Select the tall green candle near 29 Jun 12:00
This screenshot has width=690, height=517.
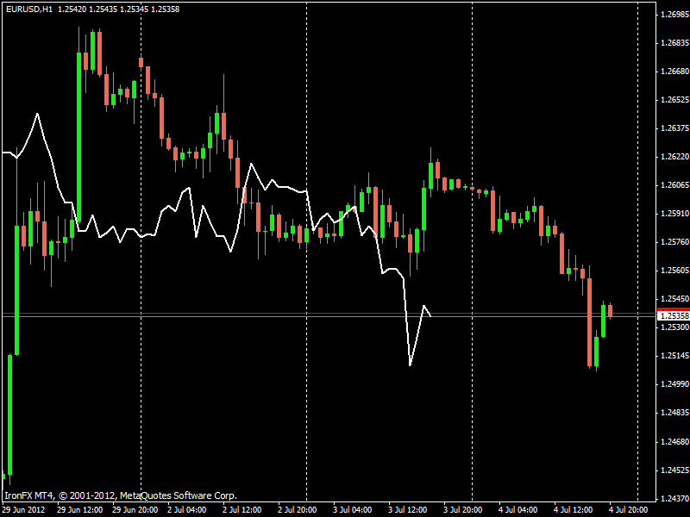click(x=79, y=138)
